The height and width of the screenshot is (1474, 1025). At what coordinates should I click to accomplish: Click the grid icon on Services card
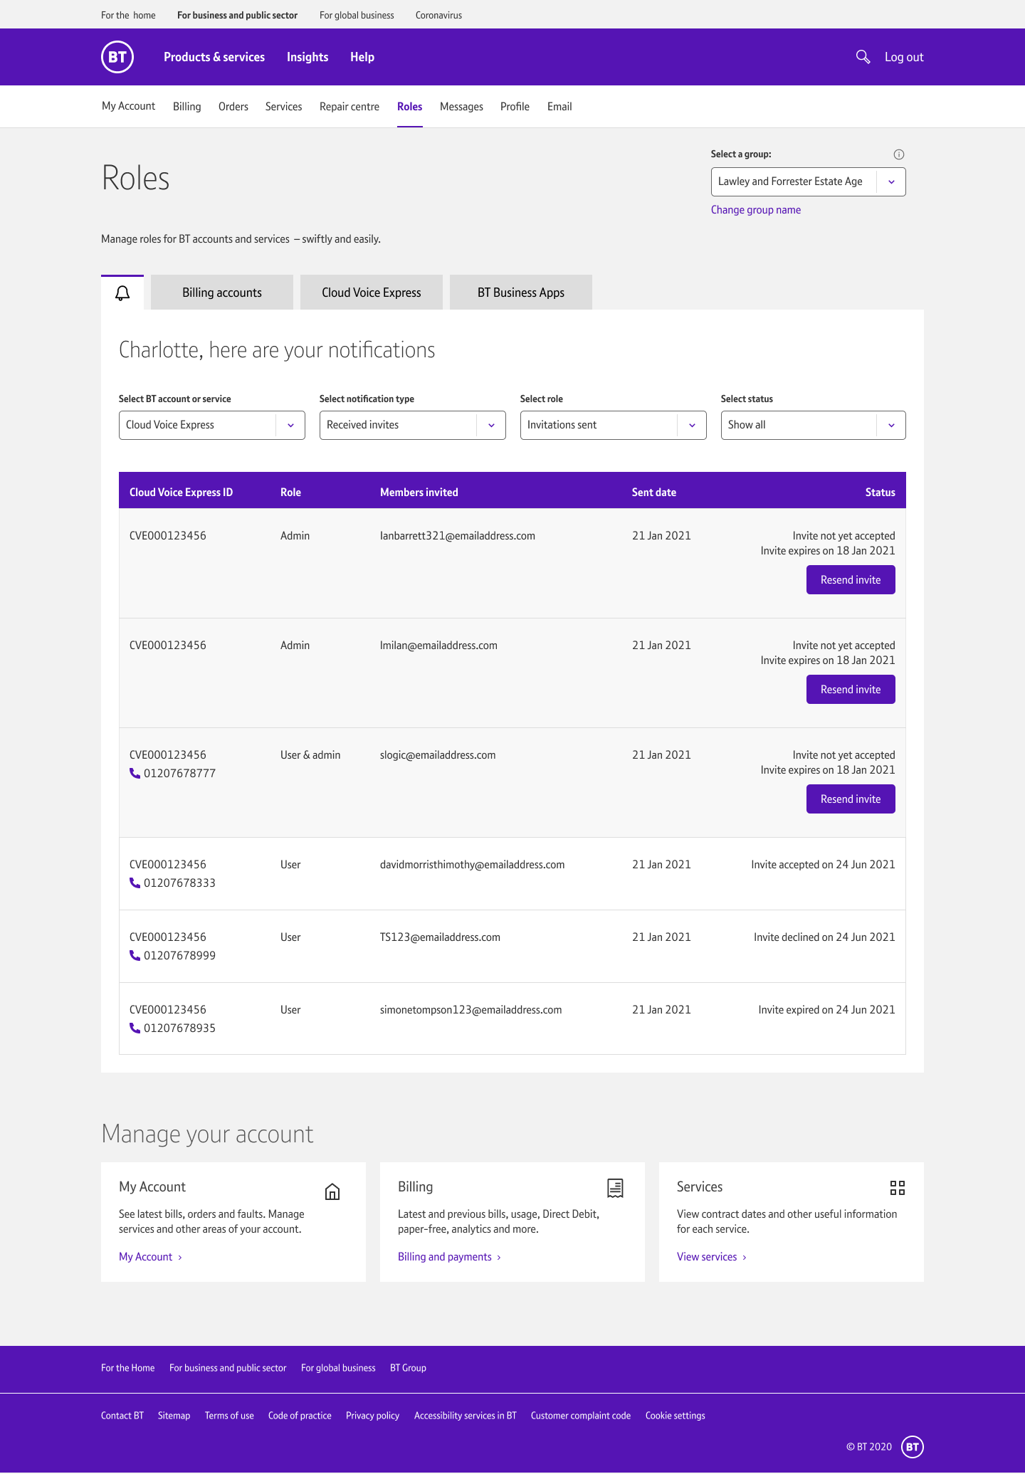pyautogui.click(x=898, y=1188)
